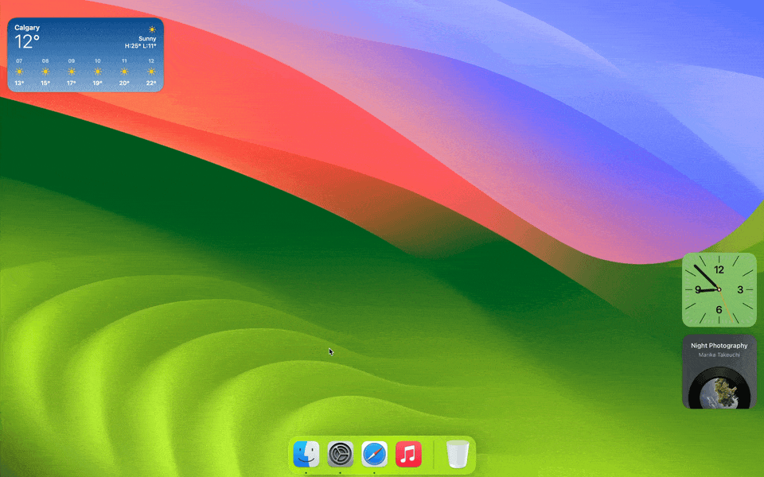Click the 22° forecast temperature
Viewport: 764px width, 477px height.
(151, 83)
